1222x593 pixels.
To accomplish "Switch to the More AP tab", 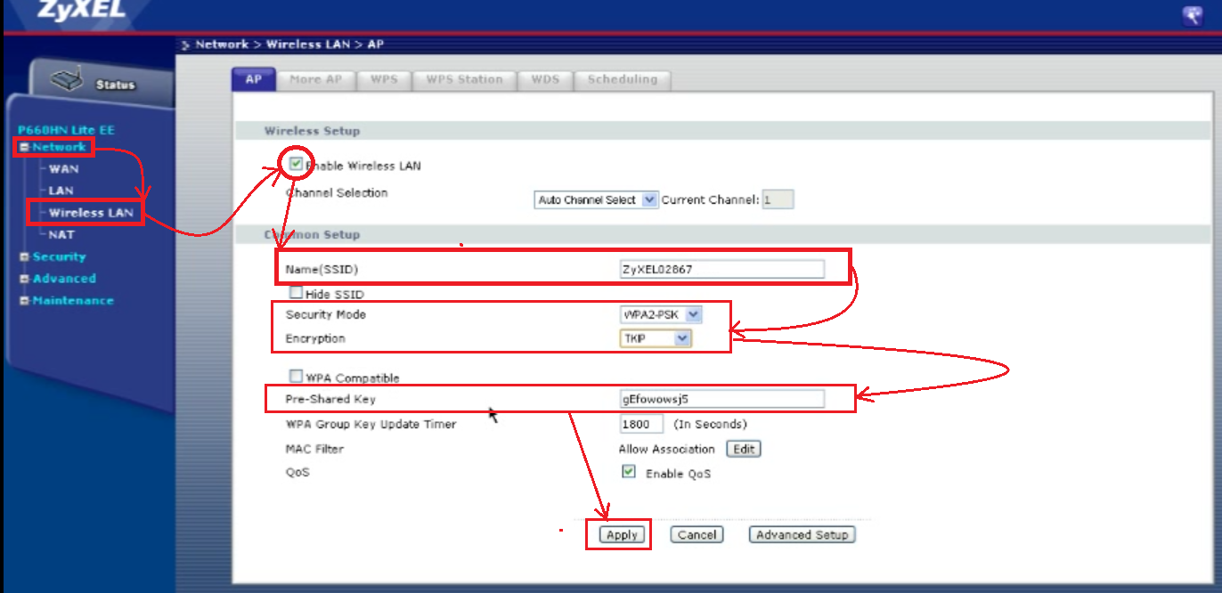I will coord(315,79).
